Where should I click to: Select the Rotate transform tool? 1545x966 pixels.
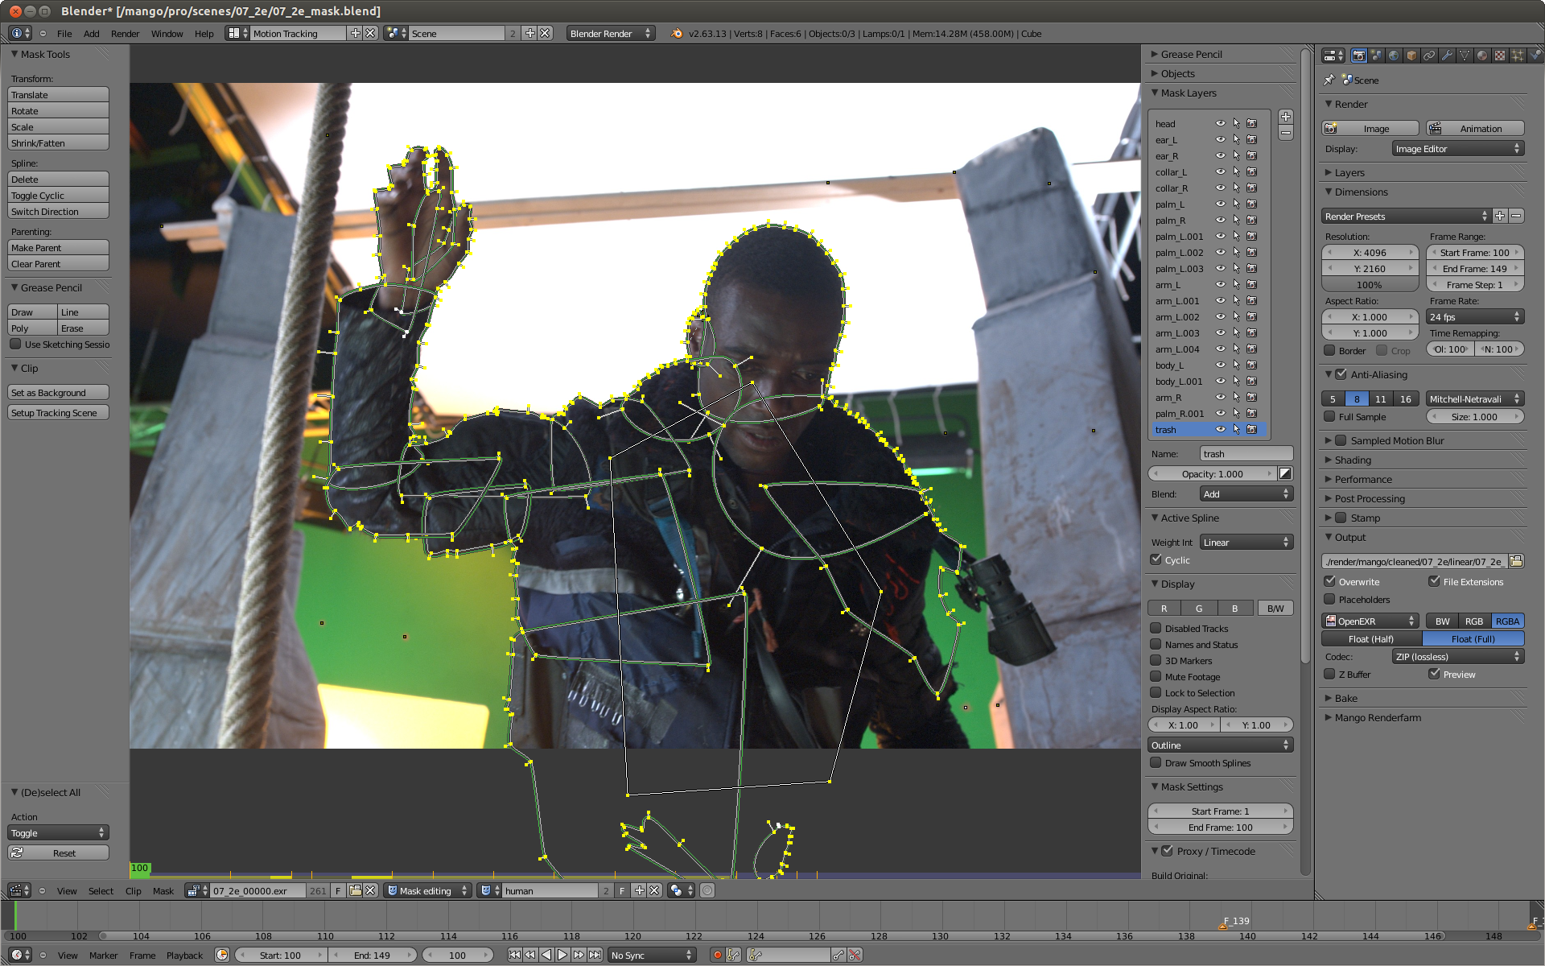click(x=59, y=110)
